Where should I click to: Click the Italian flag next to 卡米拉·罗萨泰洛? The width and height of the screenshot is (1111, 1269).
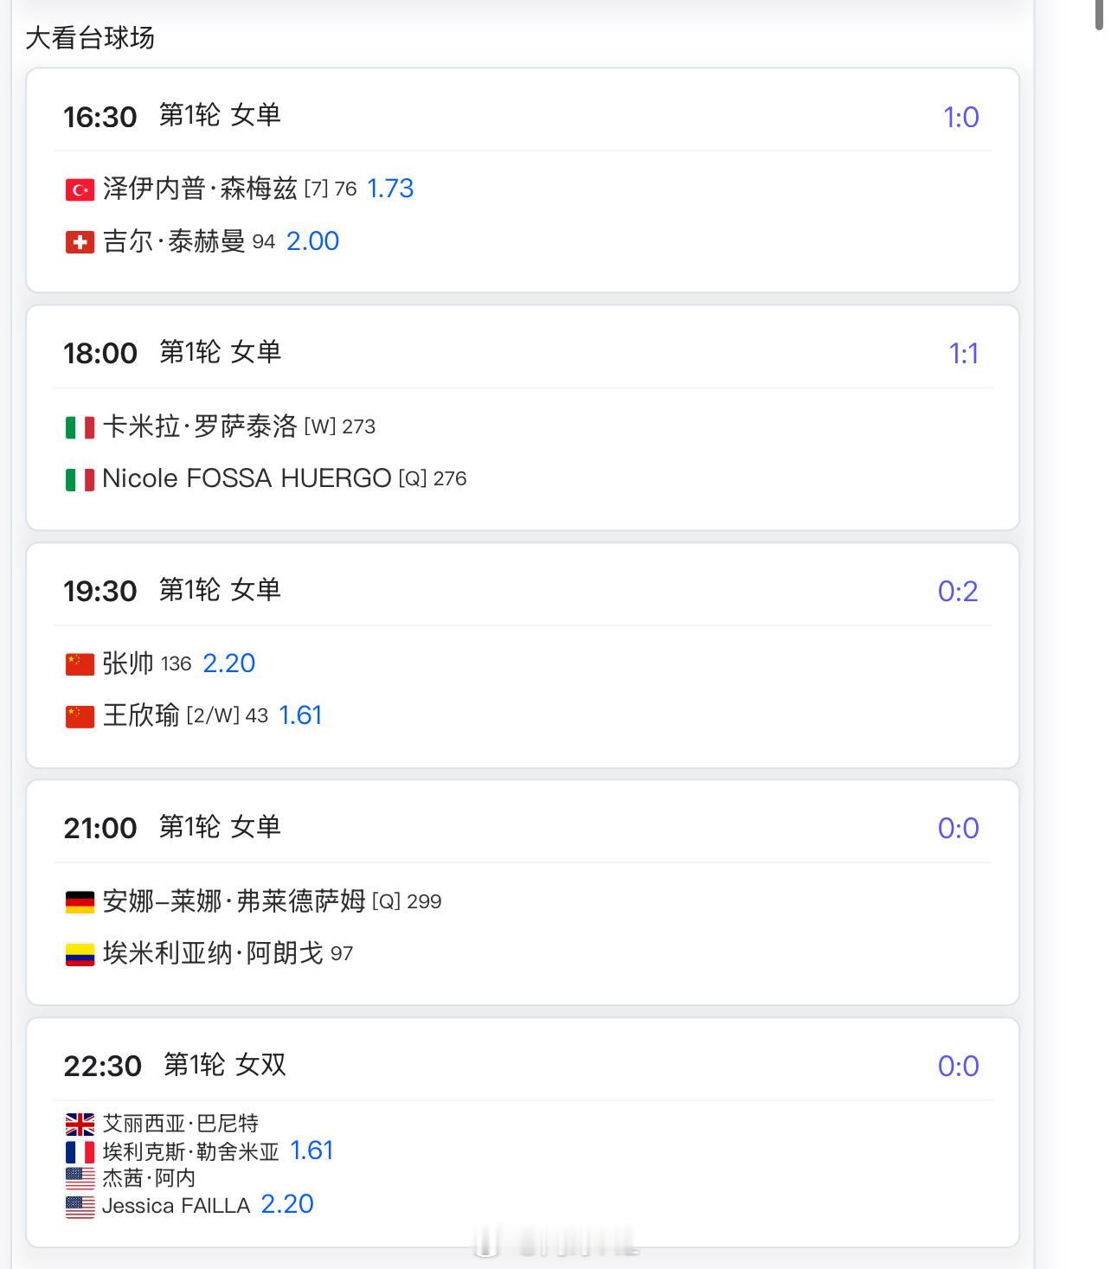pos(80,427)
